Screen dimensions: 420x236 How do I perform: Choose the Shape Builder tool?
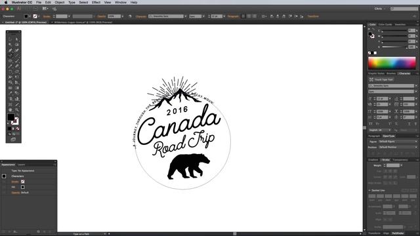[x=10, y=83]
